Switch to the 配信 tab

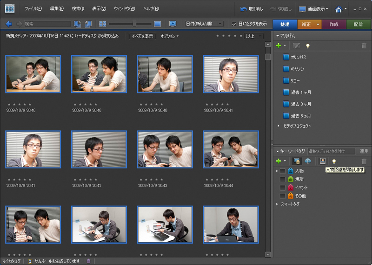(358, 25)
